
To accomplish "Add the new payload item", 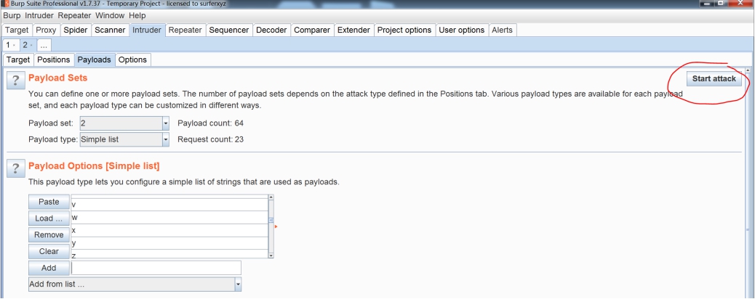I will 49,268.
